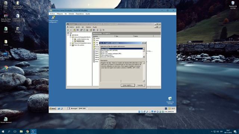
Task: Show hidden tray icons chevron
Action: point(212,131)
